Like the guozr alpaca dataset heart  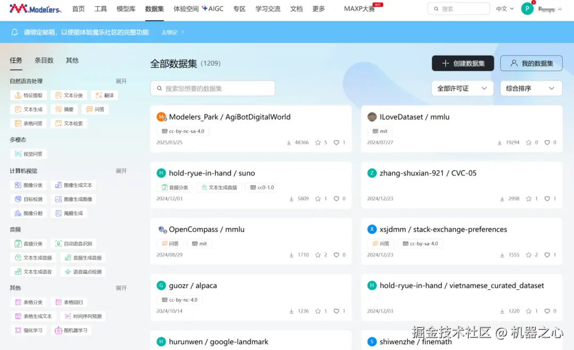(x=336, y=311)
